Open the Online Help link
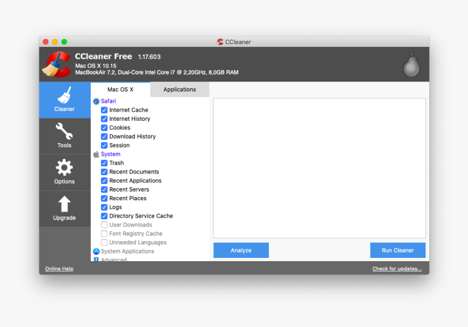This screenshot has width=468, height=327. 59,269
